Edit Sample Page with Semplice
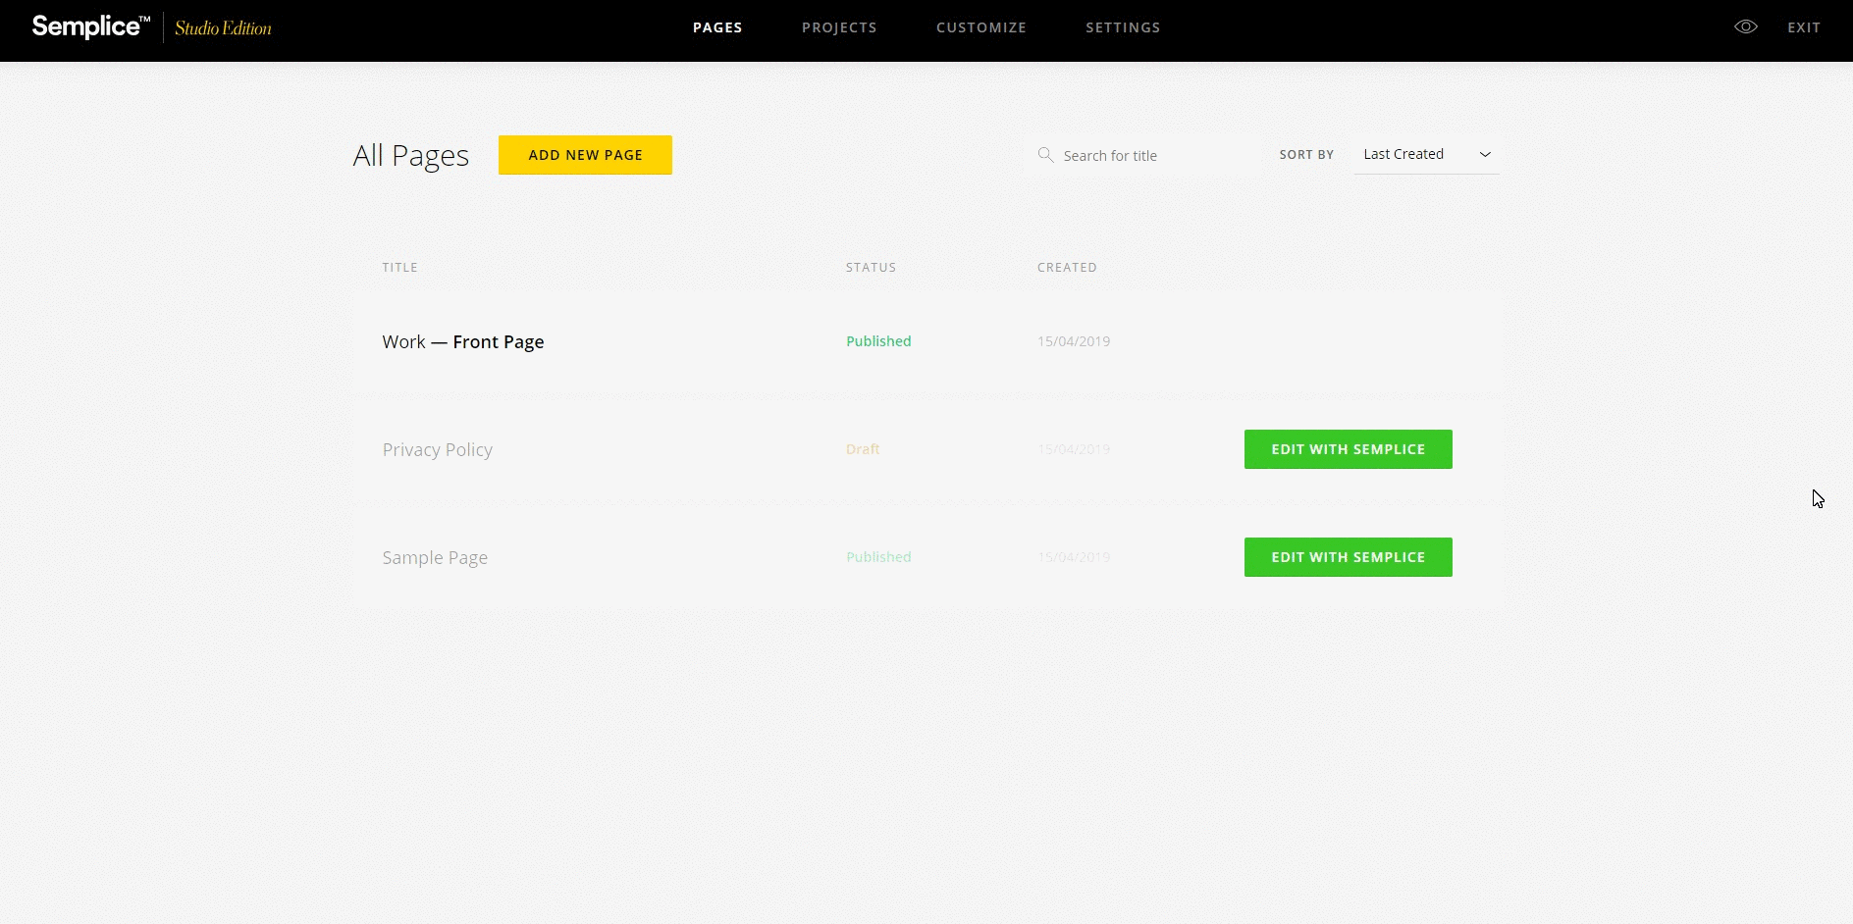Screen dimensions: 1853x924 click(x=1348, y=556)
